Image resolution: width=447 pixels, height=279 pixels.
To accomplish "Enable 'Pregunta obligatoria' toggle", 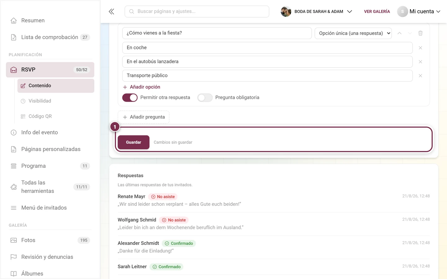I will point(205,98).
